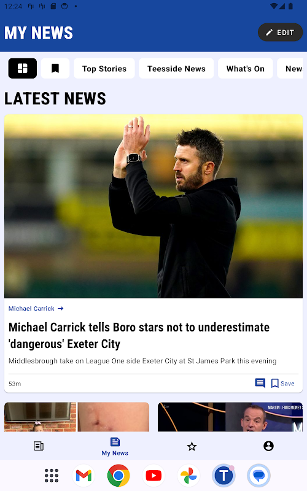Open the Martin Lewis story thumbnail
Screen dimensions: 307x491
(x=230, y=417)
